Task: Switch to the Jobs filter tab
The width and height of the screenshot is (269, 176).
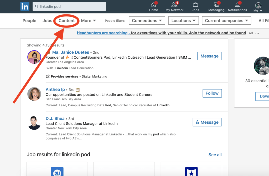Action: [47, 21]
